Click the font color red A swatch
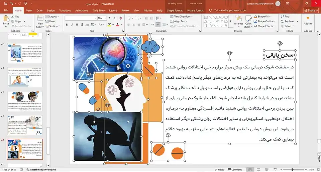 117,25
